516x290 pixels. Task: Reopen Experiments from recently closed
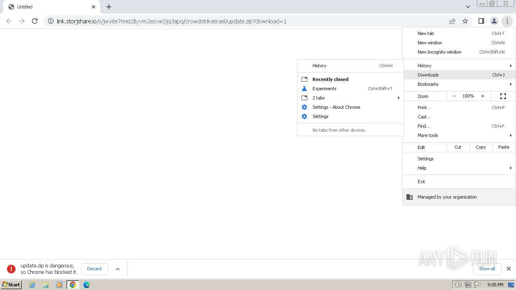tap(350, 89)
